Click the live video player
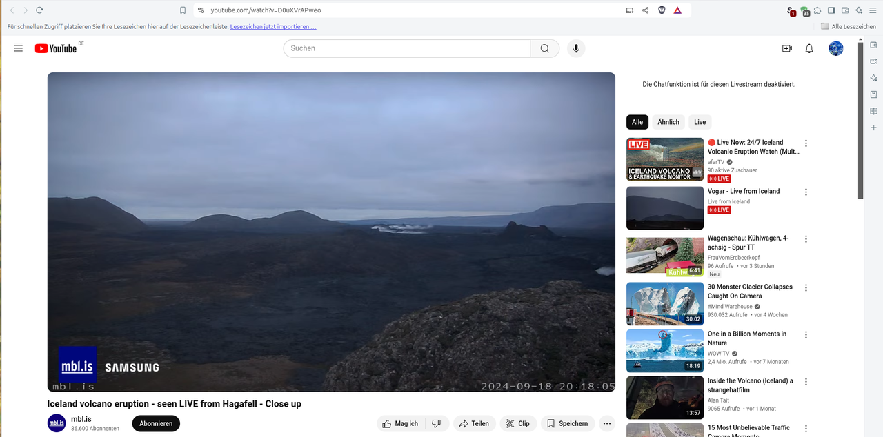 click(x=331, y=232)
